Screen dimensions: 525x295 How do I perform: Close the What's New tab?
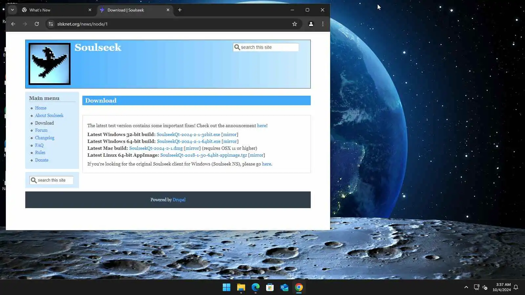(90, 10)
